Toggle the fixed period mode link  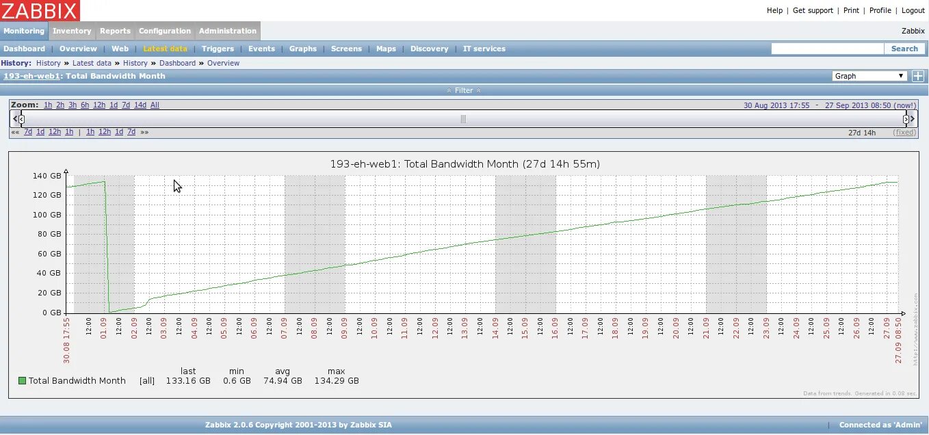904,132
